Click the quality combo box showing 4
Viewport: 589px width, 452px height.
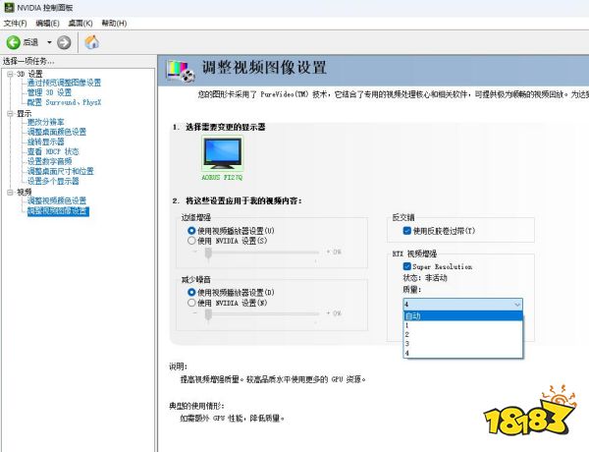tap(462, 305)
